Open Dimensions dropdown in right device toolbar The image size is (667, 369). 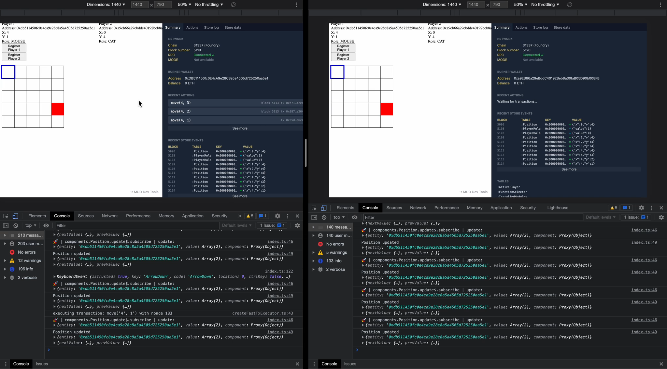click(x=442, y=5)
